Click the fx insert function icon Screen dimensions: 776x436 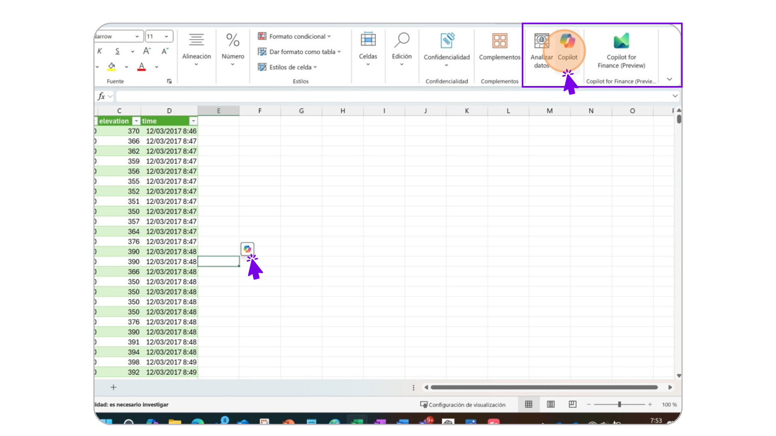click(101, 96)
